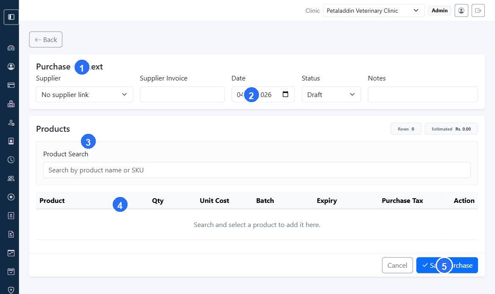The image size is (495, 294).
Task: Click the Action column header
Action: [x=464, y=201]
